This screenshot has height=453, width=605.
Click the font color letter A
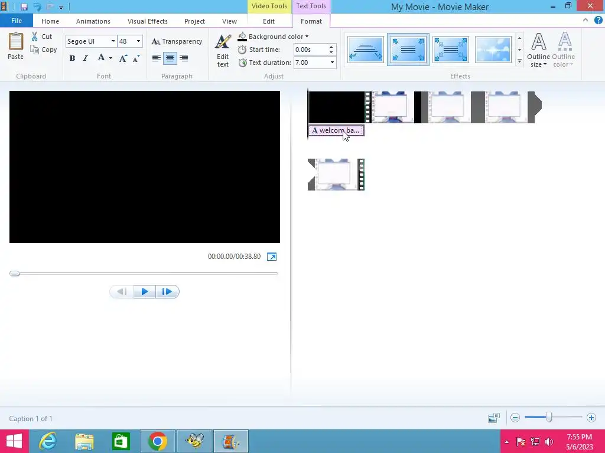pyautogui.click(x=101, y=58)
